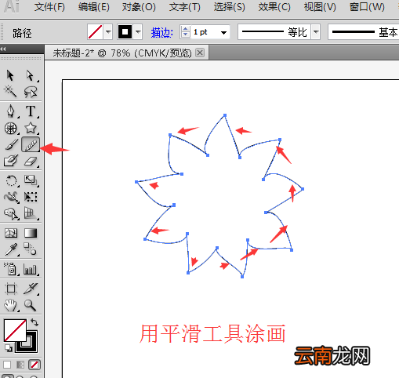Select the Scale tool
This screenshot has width=399, height=378.
click(31, 180)
